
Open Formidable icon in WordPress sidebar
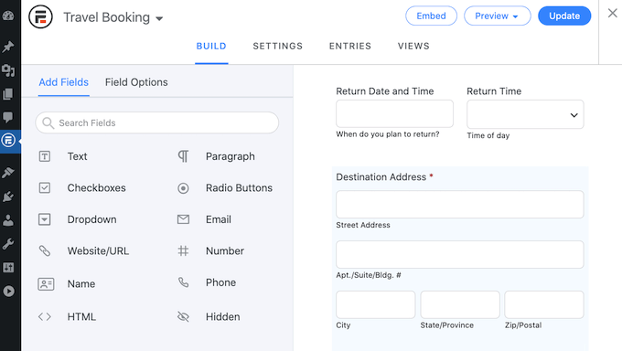click(8, 141)
